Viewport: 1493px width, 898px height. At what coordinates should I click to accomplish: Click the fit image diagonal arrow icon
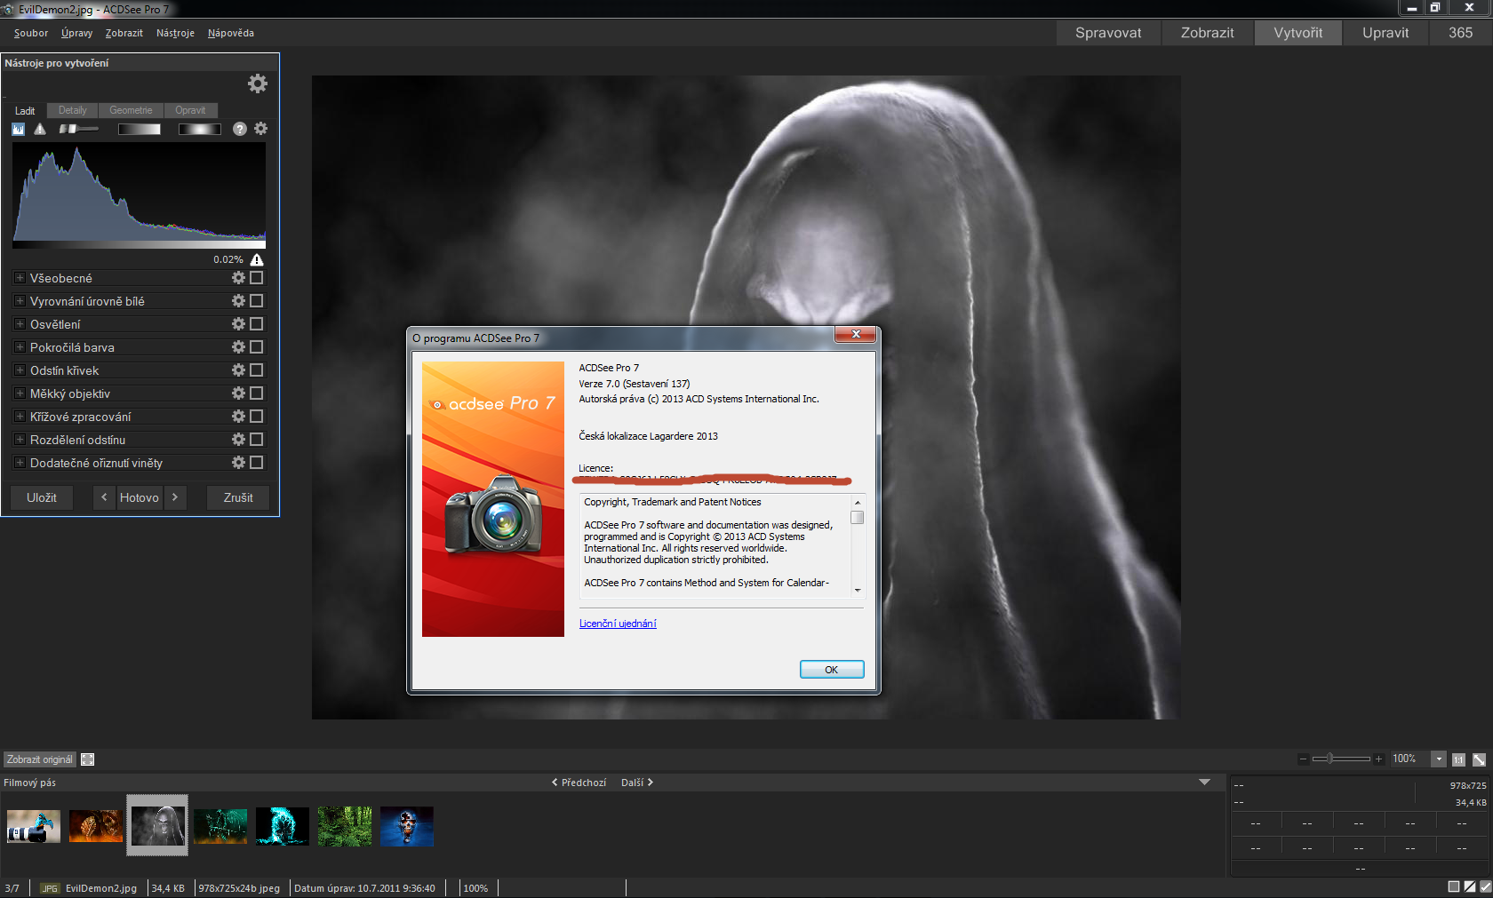pos(1479,759)
